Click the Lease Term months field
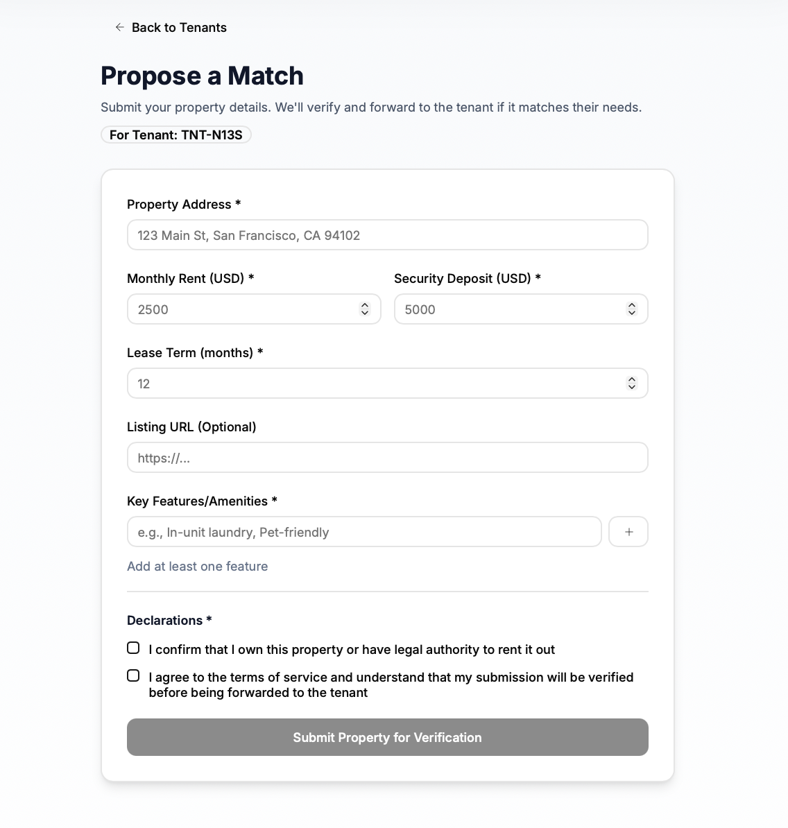Viewport: 788px width, 828px height. [375, 383]
